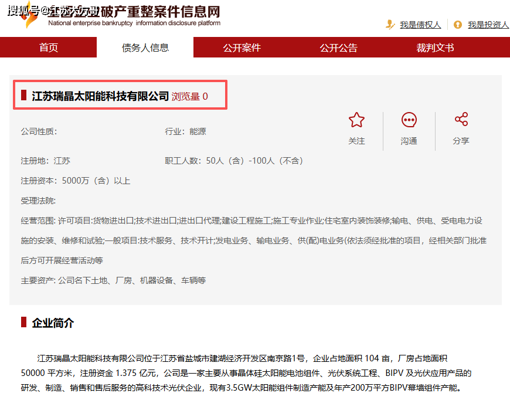Image resolution: width=510 pixels, height=400 pixels.
Task: Click the creditor icon beside 我是债权人
Action: click(390, 25)
